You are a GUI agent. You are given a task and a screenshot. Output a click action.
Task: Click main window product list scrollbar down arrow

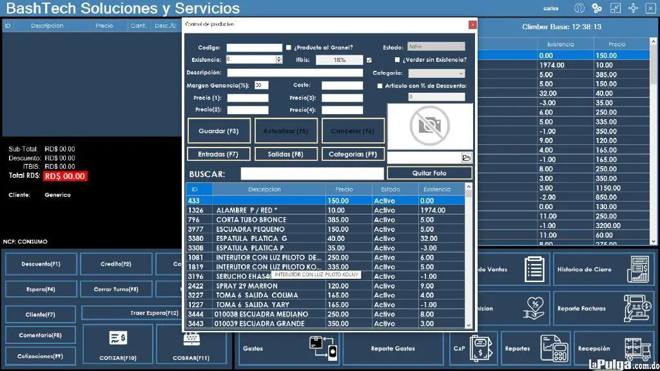coord(653,242)
